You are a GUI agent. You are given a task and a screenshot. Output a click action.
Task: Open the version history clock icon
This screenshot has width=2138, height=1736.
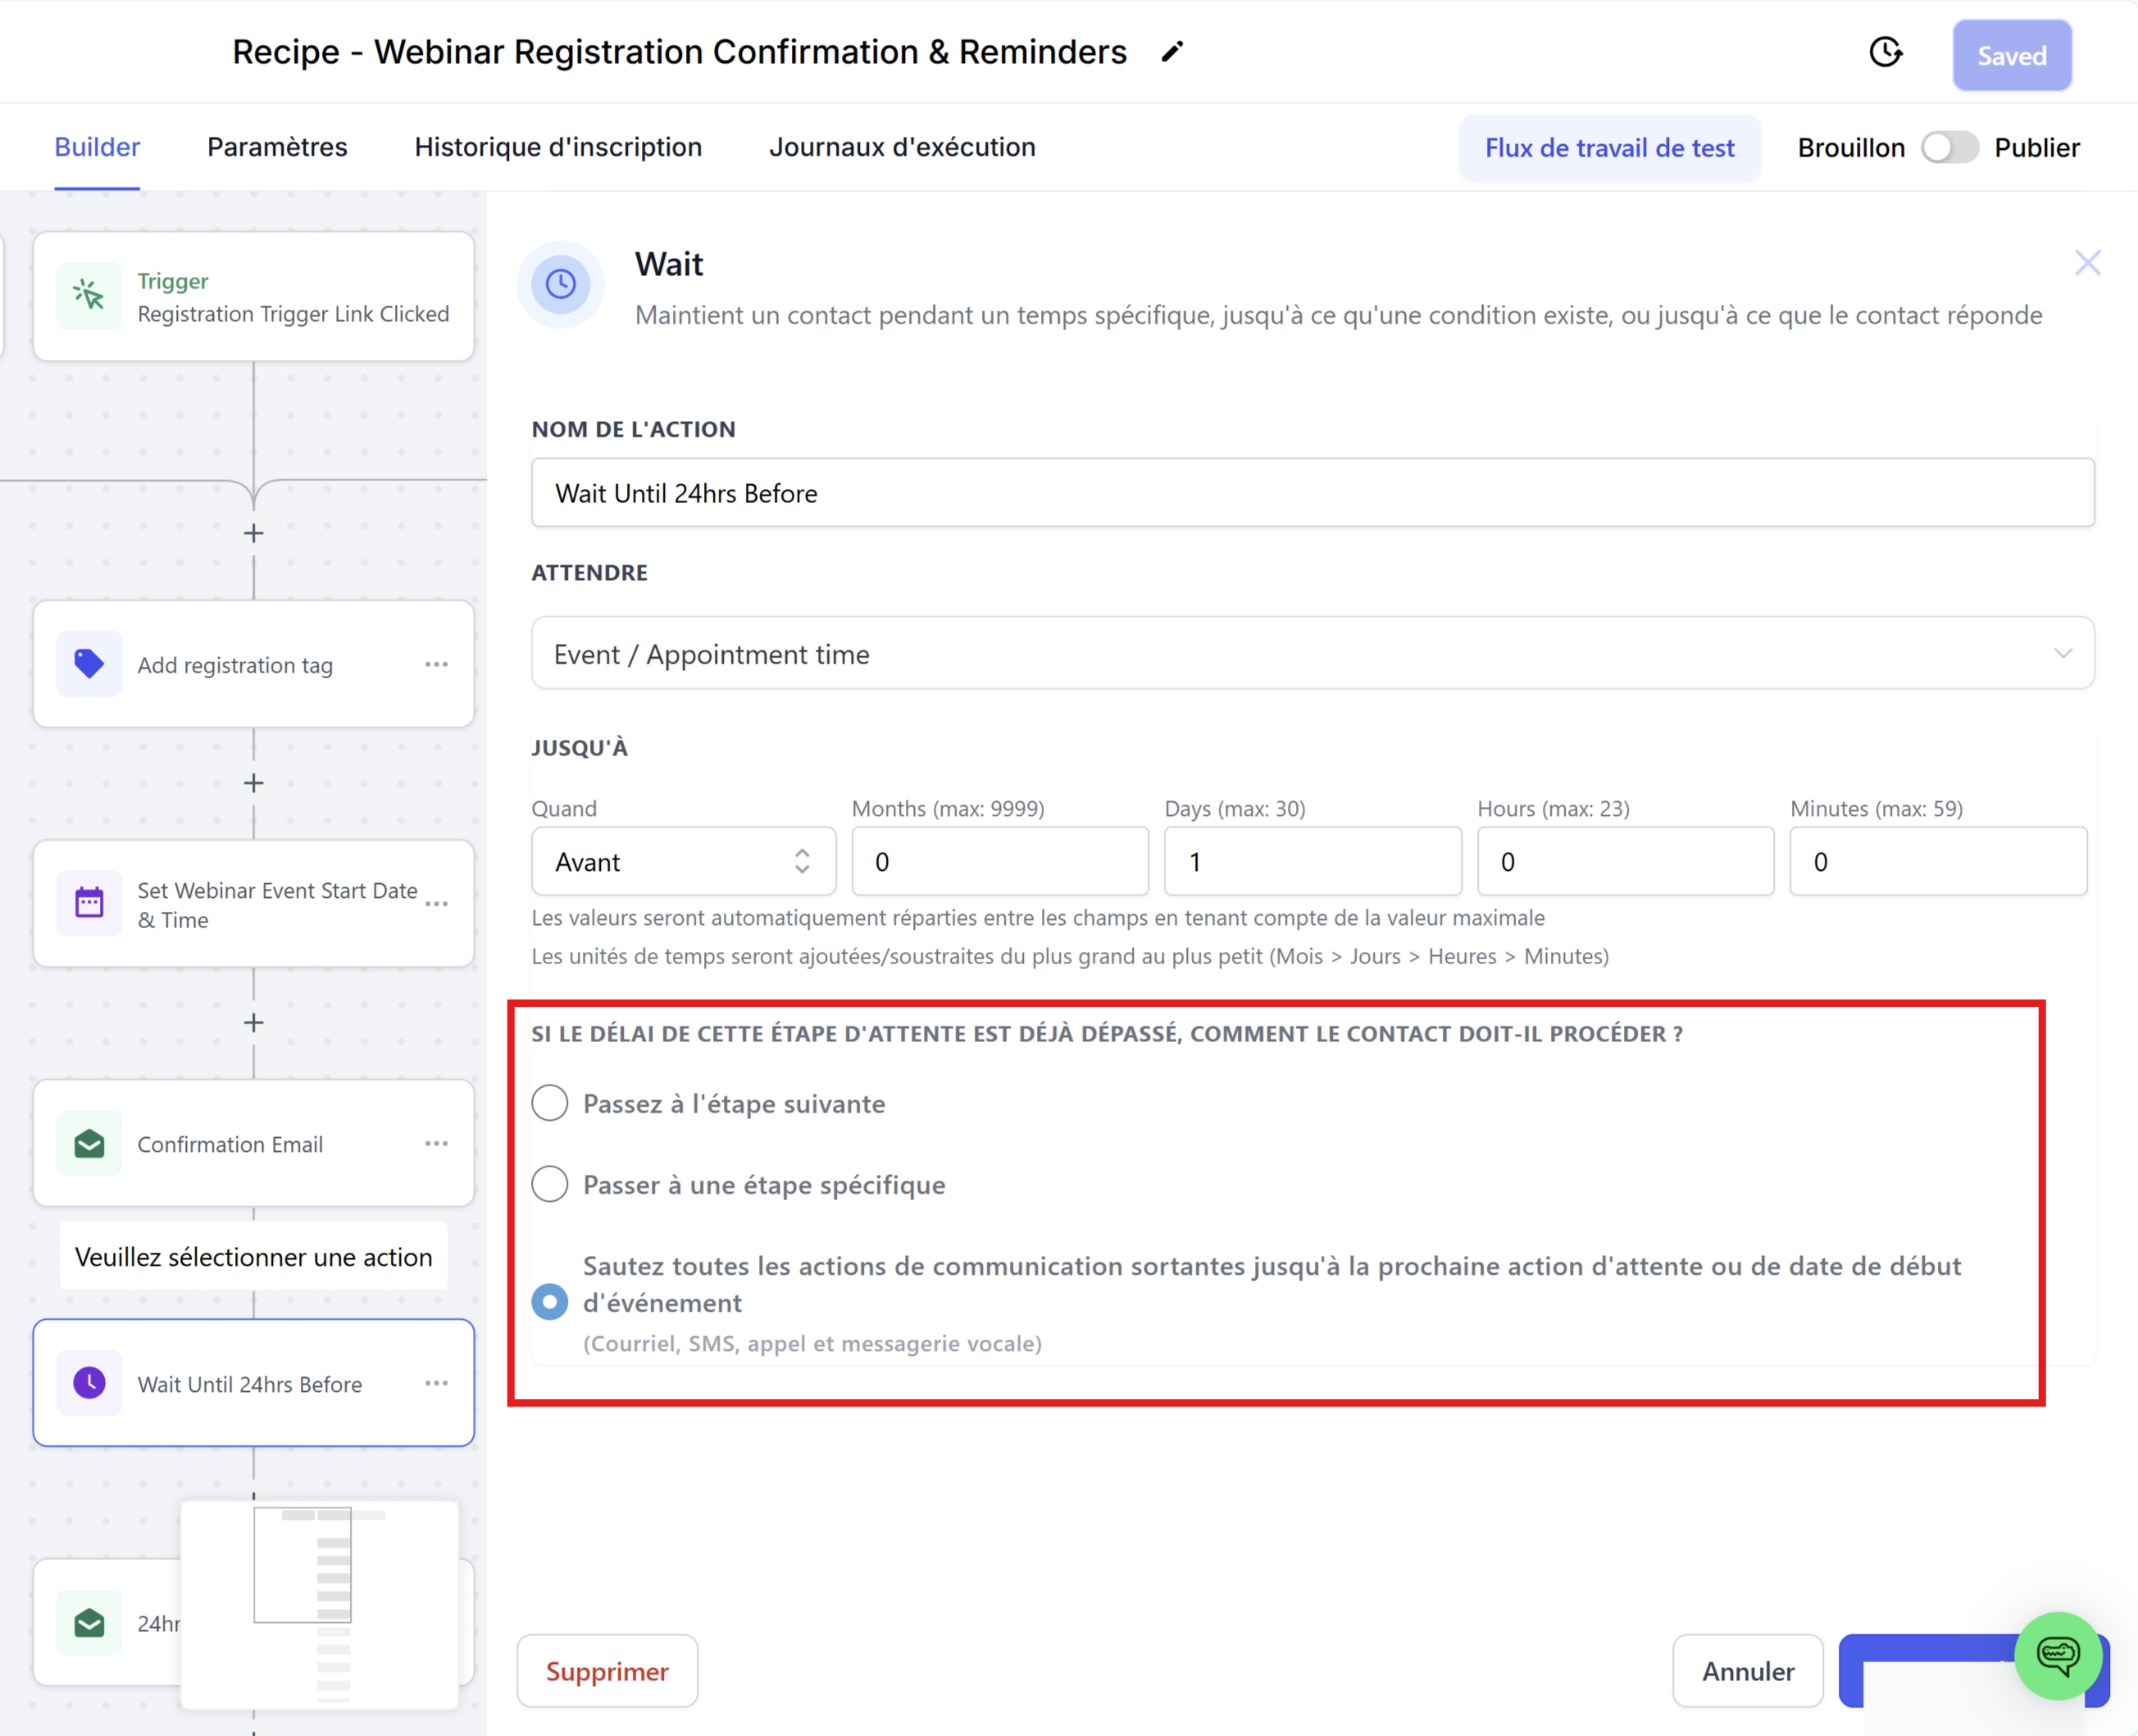coord(1885,52)
